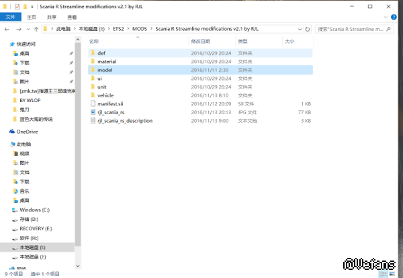Viewport: 403px width, 278px height.
Task: Expand the chevron after MODS in address bar
Action: click(x=151, y=29)
